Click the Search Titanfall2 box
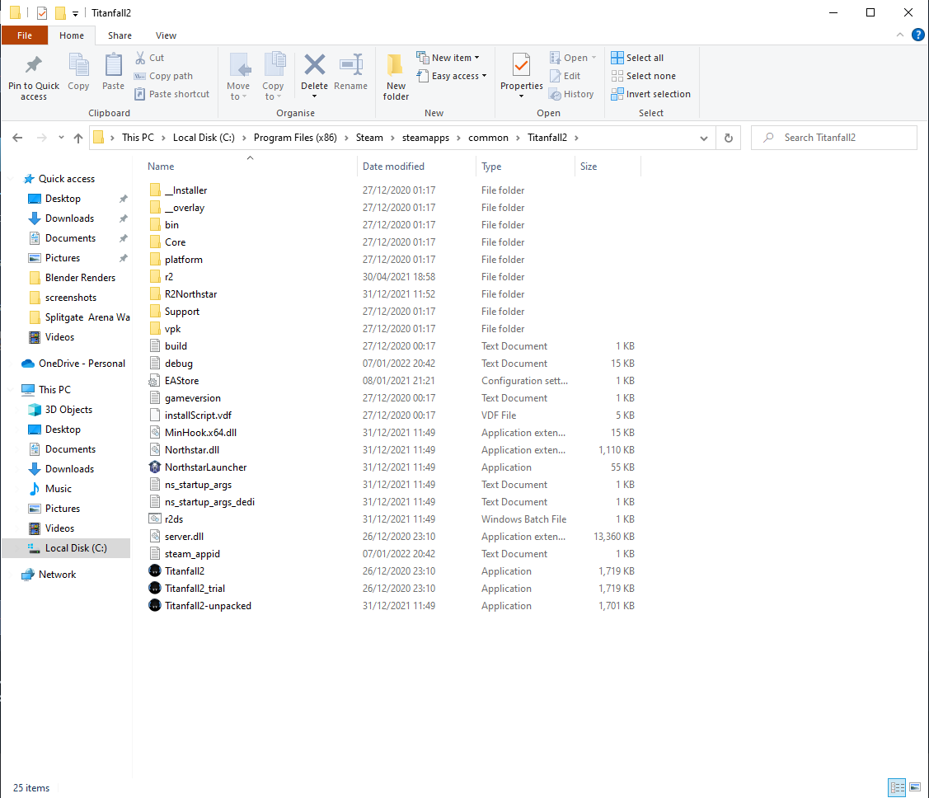This screenshot has height=798, width=929. (x=834, y=138)
